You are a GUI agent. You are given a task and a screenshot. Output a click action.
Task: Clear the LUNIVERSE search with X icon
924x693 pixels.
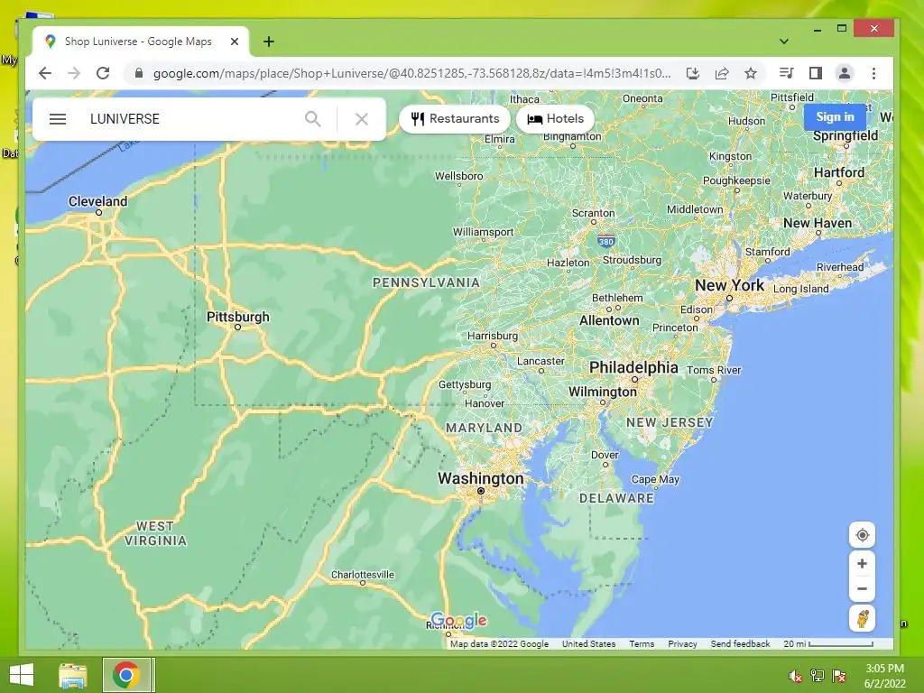[x=362, y=119]
